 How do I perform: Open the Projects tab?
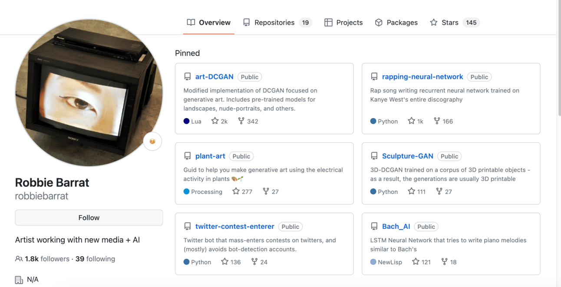point(343,23)
